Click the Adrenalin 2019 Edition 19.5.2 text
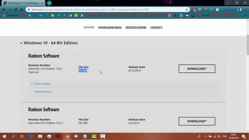 [46, 123]
